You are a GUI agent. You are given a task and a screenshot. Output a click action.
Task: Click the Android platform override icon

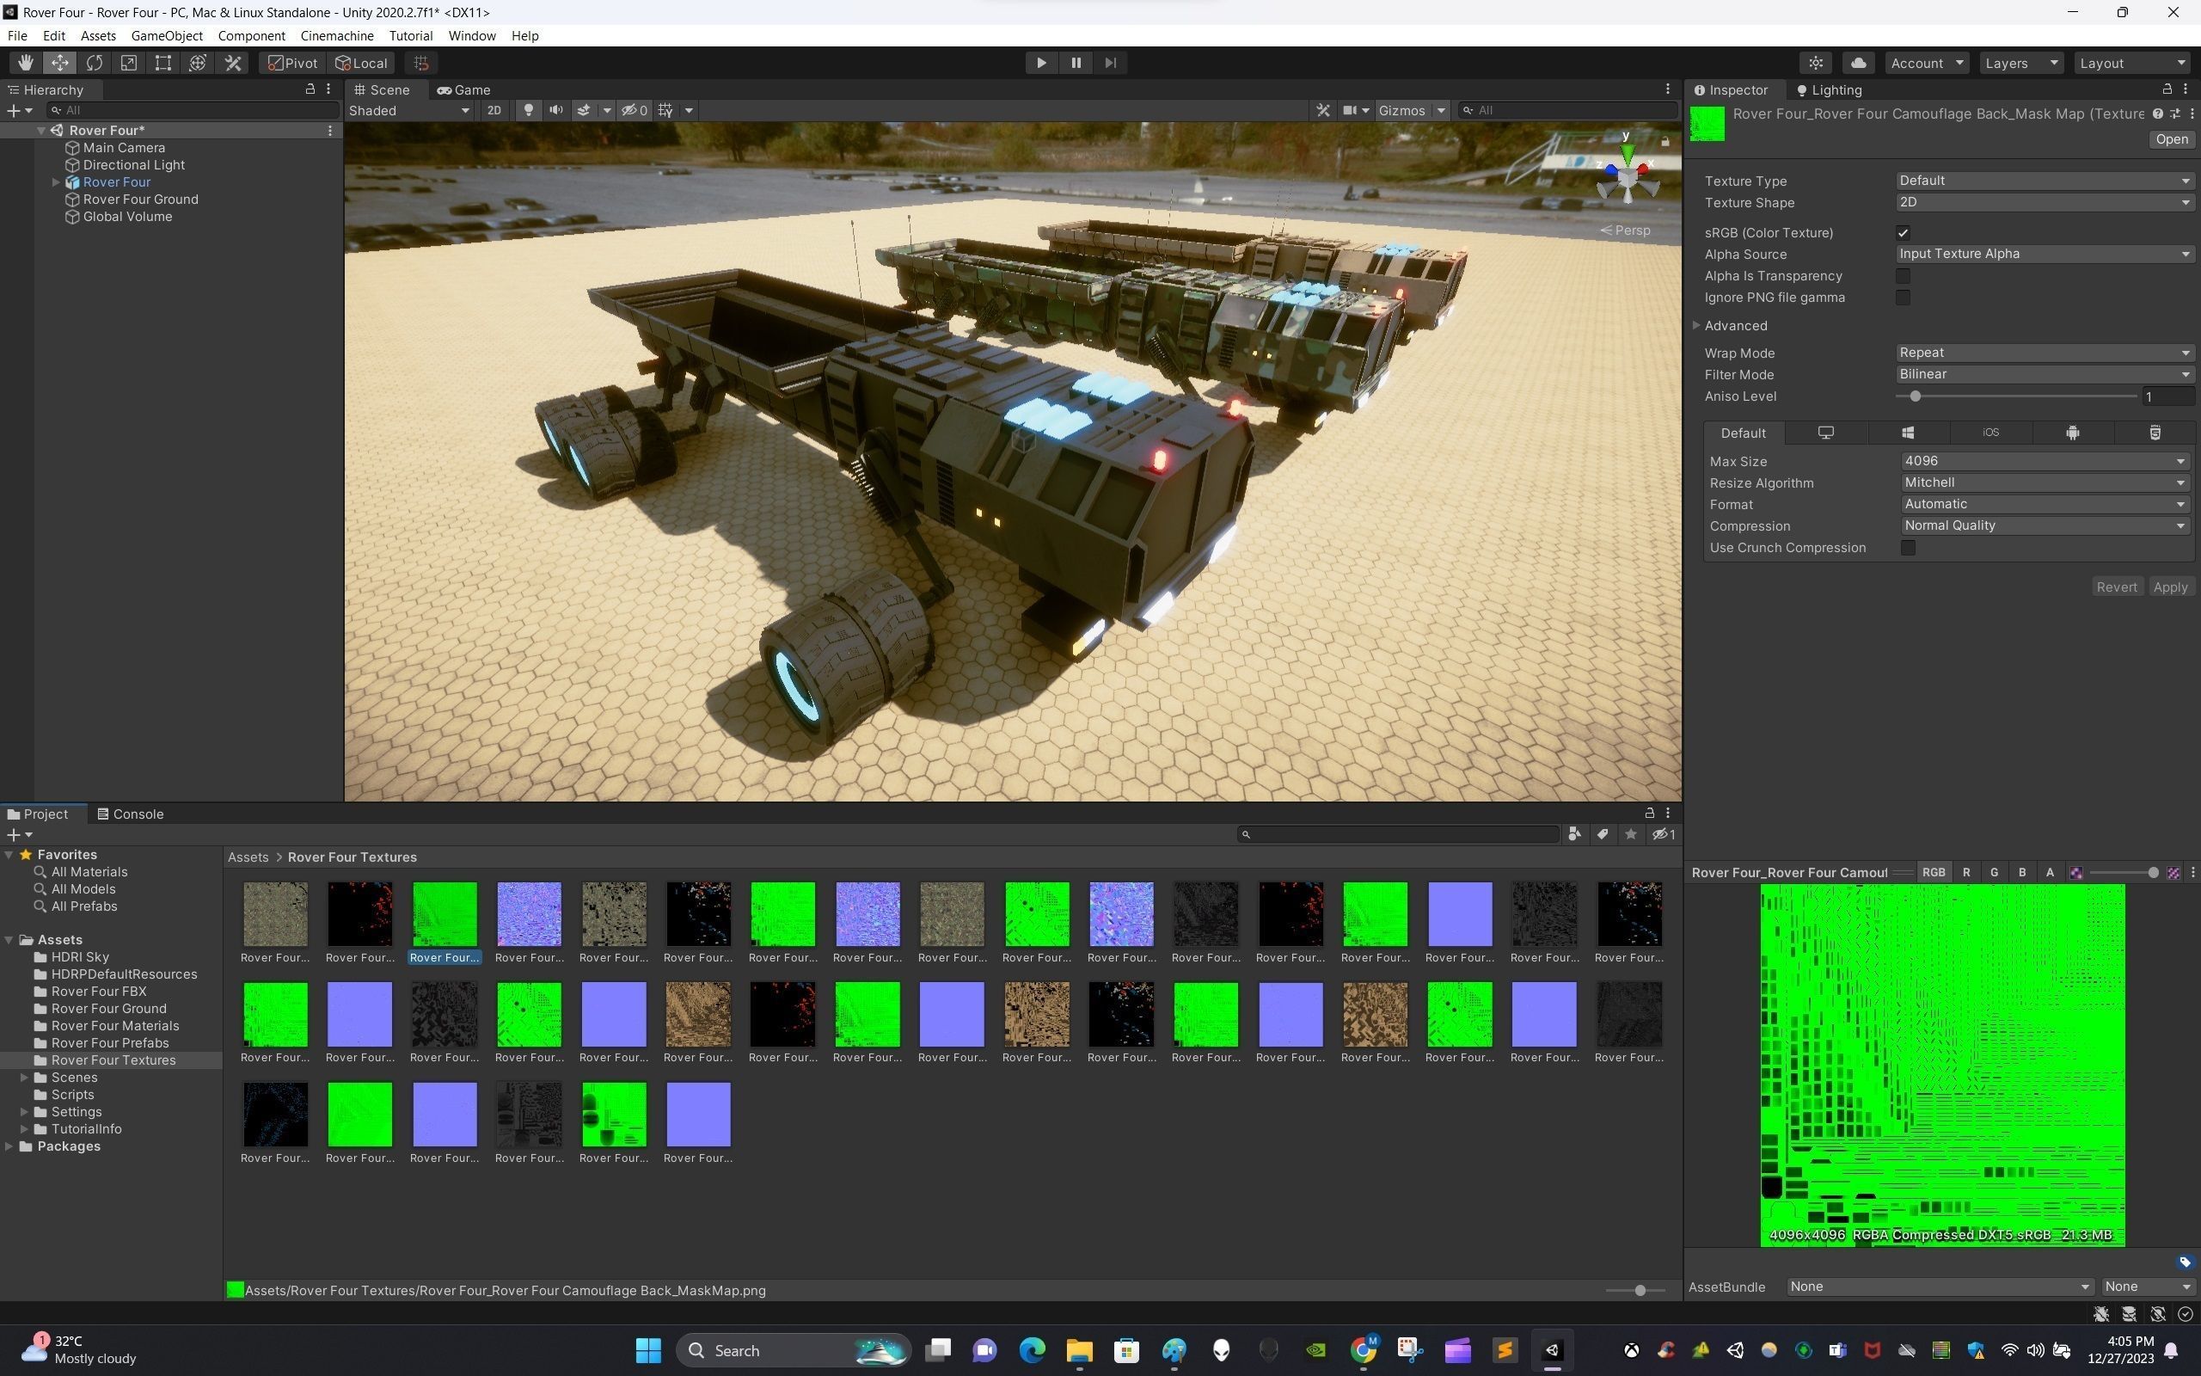click(x=2072, y=433)
